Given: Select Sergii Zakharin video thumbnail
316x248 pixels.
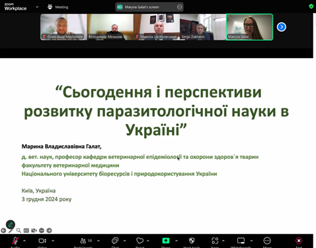Looking at the screenshot, I should 203,27.
